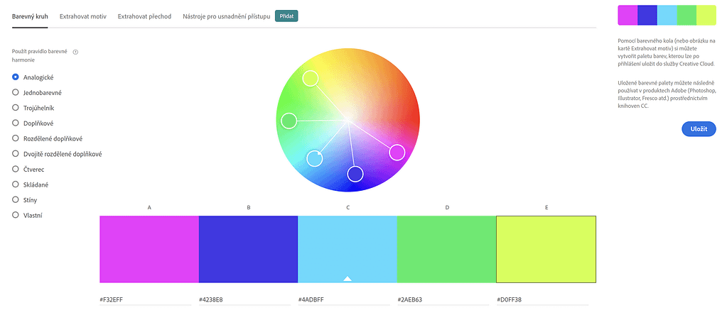
Task: Open the Extrahovat přechod tab
Action: (x=145, y=16)
